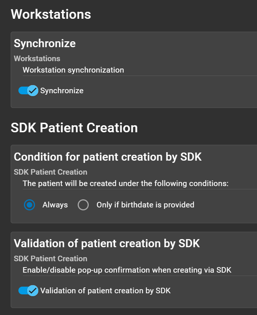Click the toggle label 'Validation of patient creation by SDK'
The width and height of the screenshot is (257, 315).
click(x=105, y=291)
